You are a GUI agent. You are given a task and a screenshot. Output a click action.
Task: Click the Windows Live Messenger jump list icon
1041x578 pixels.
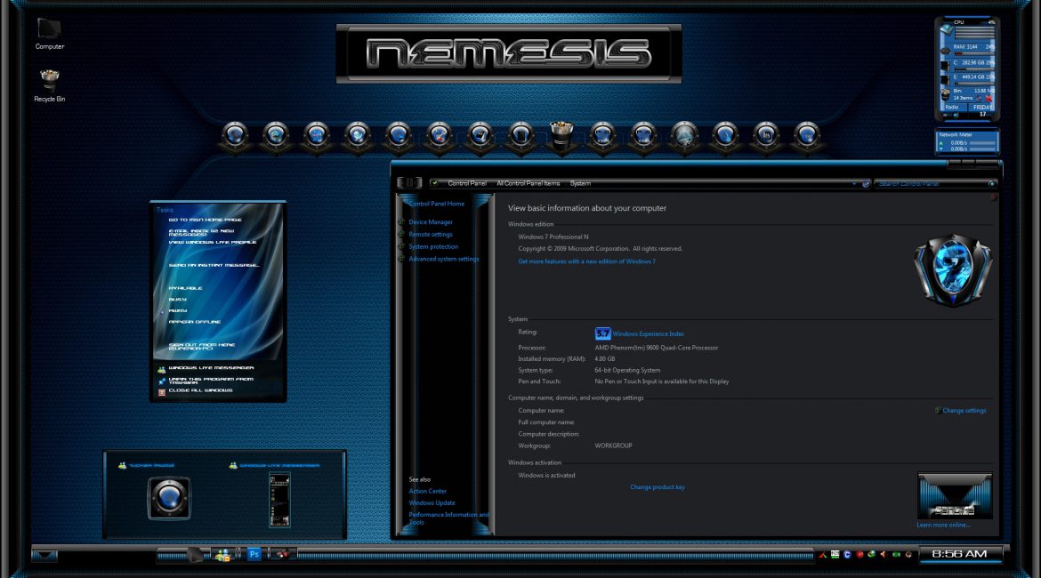(161, 369)
